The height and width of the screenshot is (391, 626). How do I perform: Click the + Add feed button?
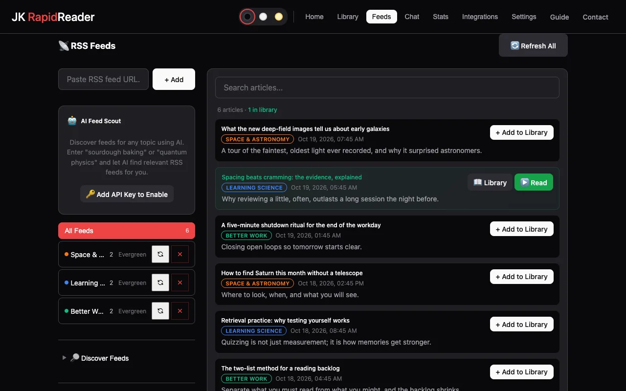(x=174, y=79)
